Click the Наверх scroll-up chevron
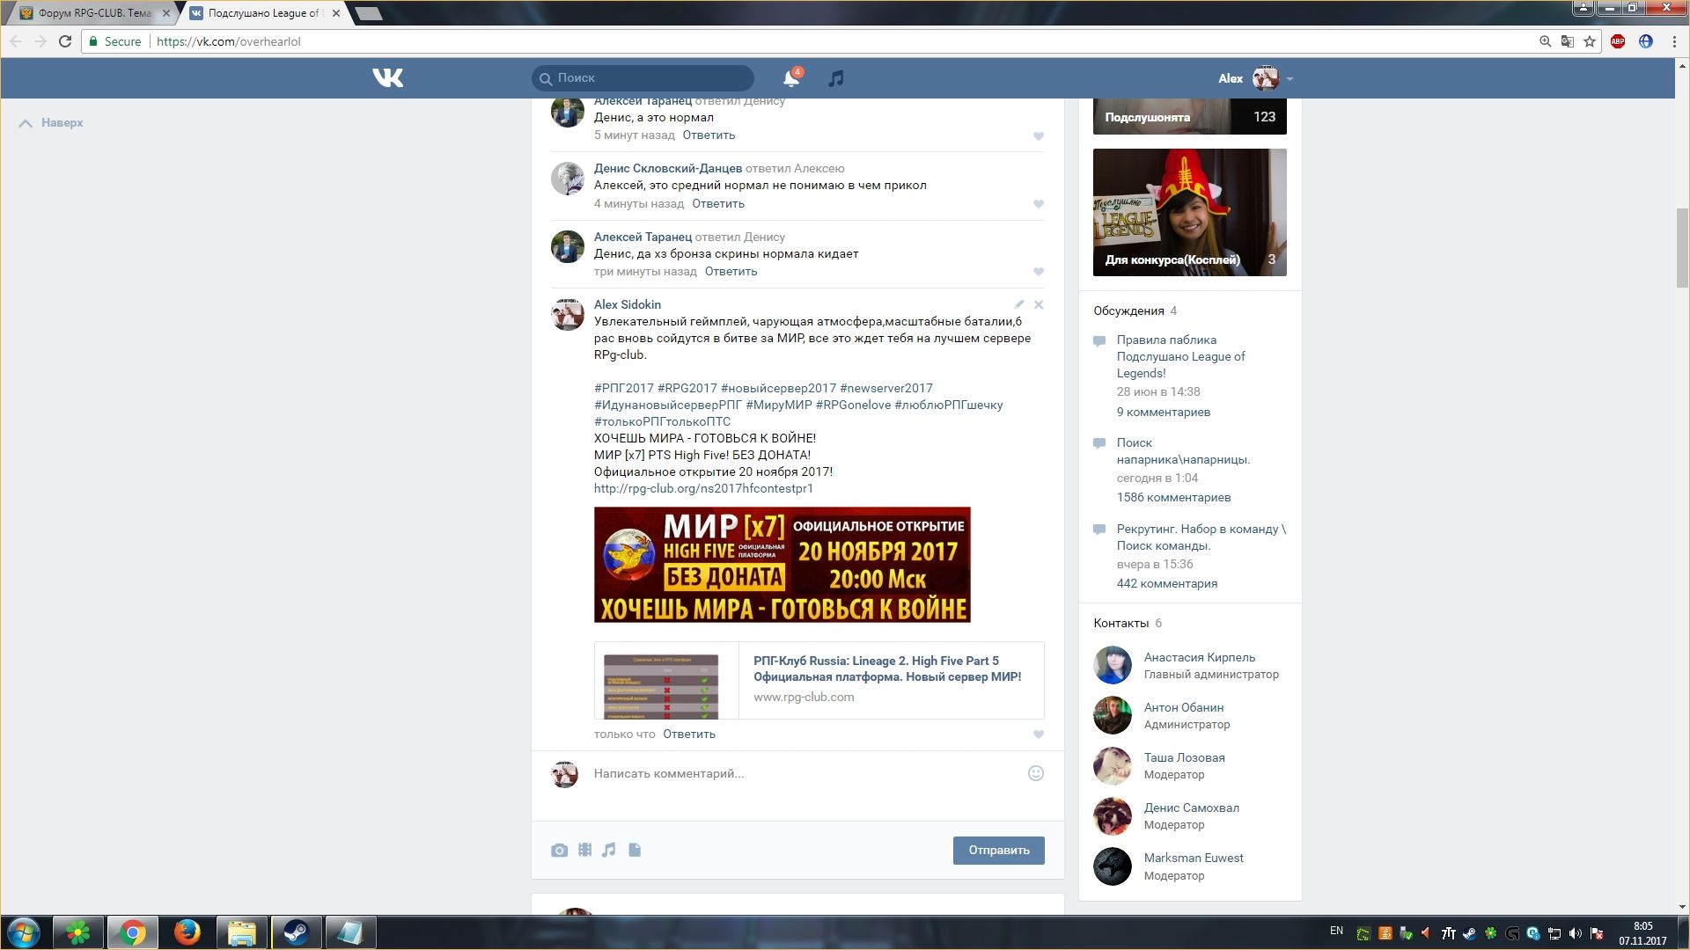1690x950 pixels. click(26, 123)
